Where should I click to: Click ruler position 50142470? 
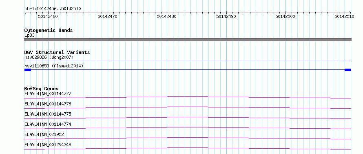point(107,16)
